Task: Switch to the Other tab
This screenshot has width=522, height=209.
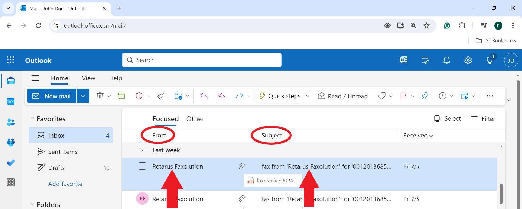Action: [x=195, y=119]
